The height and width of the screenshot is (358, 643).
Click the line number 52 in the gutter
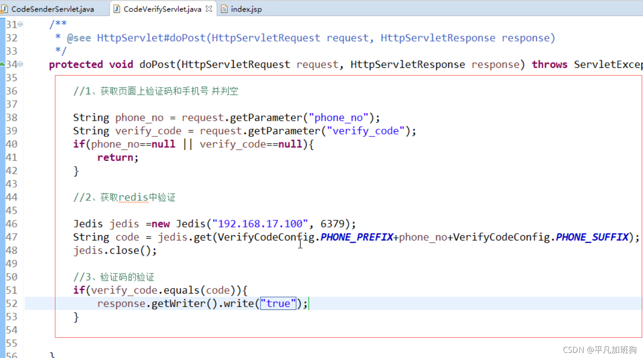(x=12, y=303)
